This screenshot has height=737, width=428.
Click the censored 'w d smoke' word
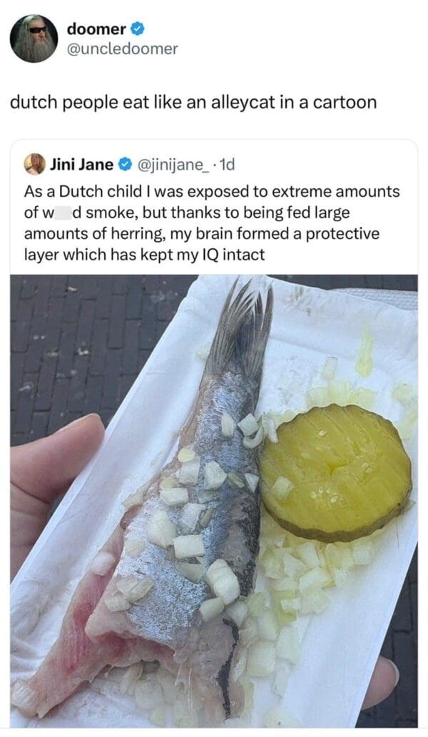60,213
